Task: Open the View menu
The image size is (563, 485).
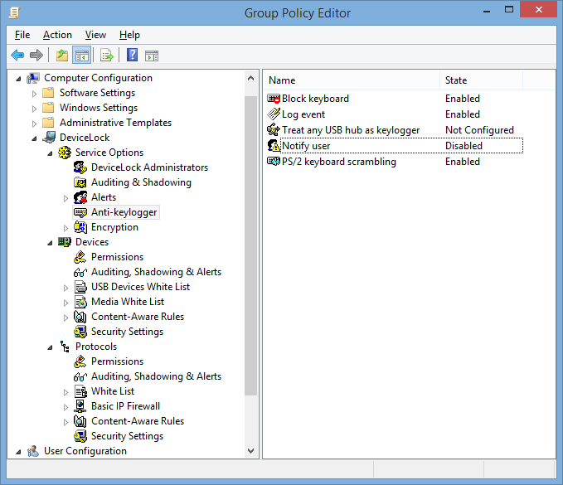Action: [95, 35]
